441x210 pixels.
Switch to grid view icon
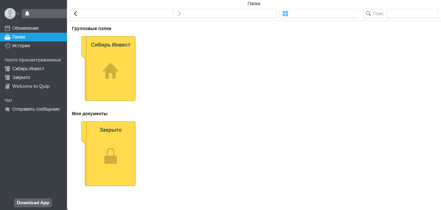tap(285, 14)
